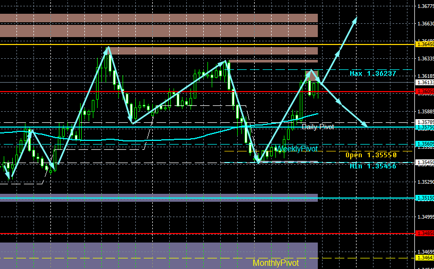The height and width of the screenshot is (269, 434).
Task: Click the 'Open 1.35550' label
Action: pos(371,155)
